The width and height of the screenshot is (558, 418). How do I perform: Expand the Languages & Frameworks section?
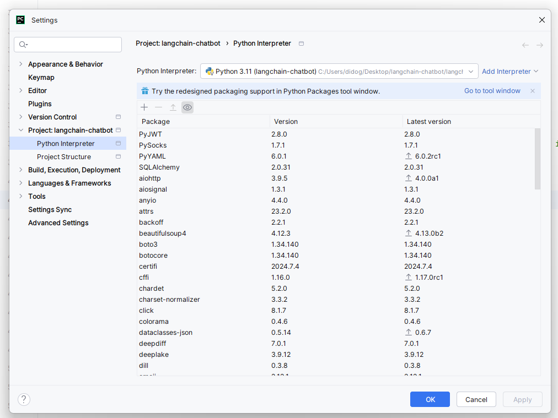click(21, 183)
